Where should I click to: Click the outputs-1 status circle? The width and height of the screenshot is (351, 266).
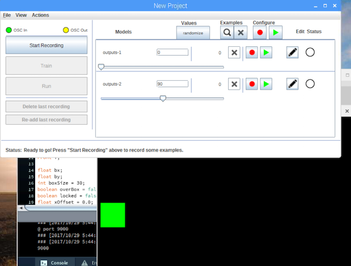click(x=310, y=52)
